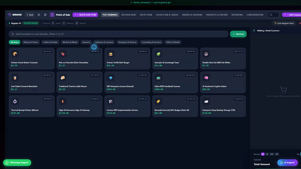
Task: Click the magnifier icon in the header search
Action: point(271,15)
